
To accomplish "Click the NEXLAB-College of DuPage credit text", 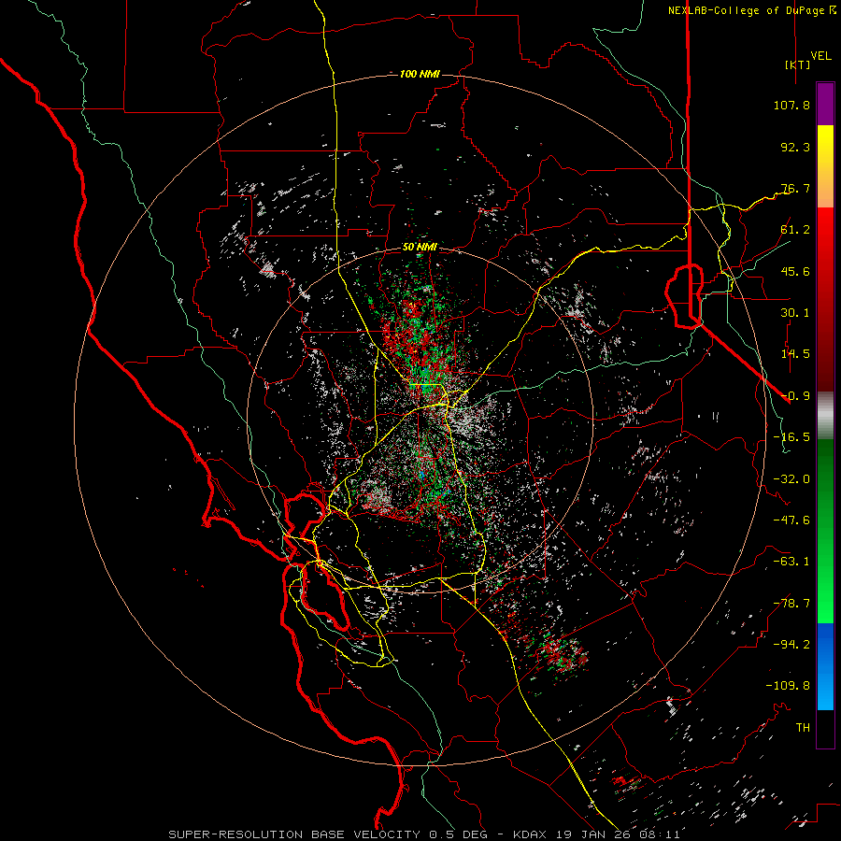I will pyautogui.click(x=751, y=10).
